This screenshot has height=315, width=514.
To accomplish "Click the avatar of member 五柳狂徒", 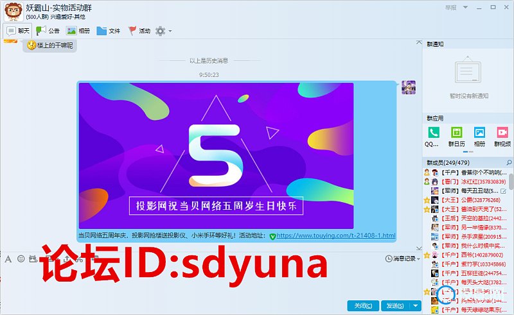I will click(435, 273).
